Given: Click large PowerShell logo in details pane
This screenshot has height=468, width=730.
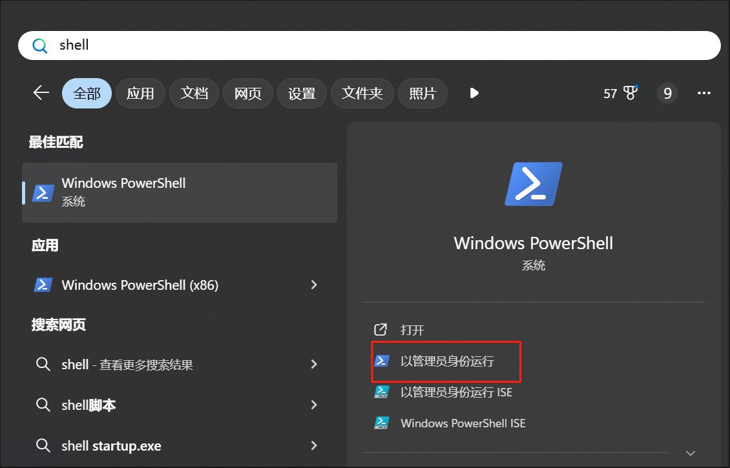Looking at the screenshot, I should click(534, 184).
